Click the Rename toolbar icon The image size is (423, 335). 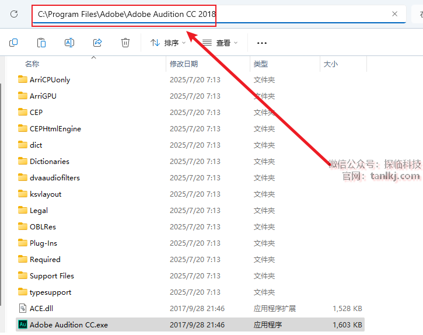pyautogui.click(x=69, y=43)
